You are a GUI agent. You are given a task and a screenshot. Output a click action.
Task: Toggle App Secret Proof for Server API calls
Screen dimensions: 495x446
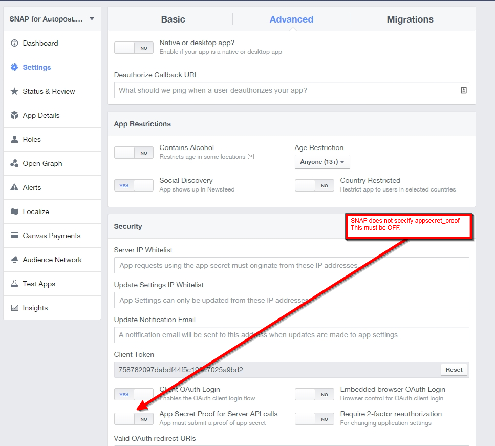134,419
